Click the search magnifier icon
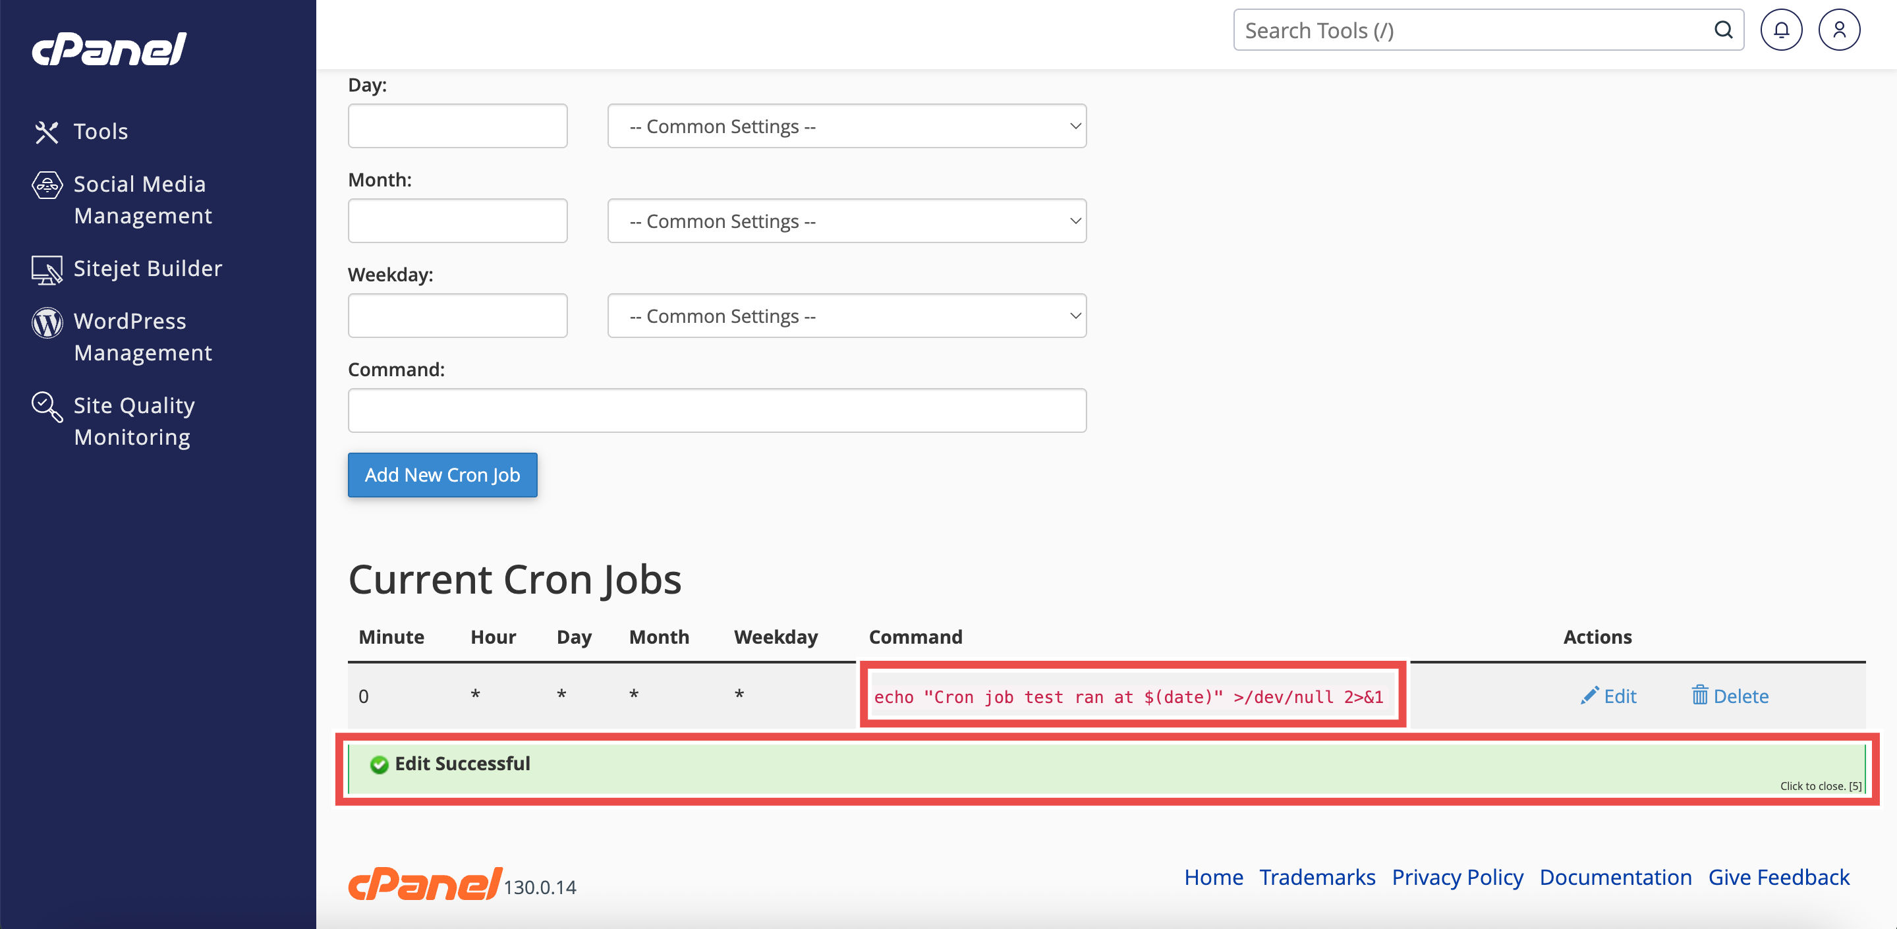The height and width of the screenshot is (929, 1897). click(1722, 30)
